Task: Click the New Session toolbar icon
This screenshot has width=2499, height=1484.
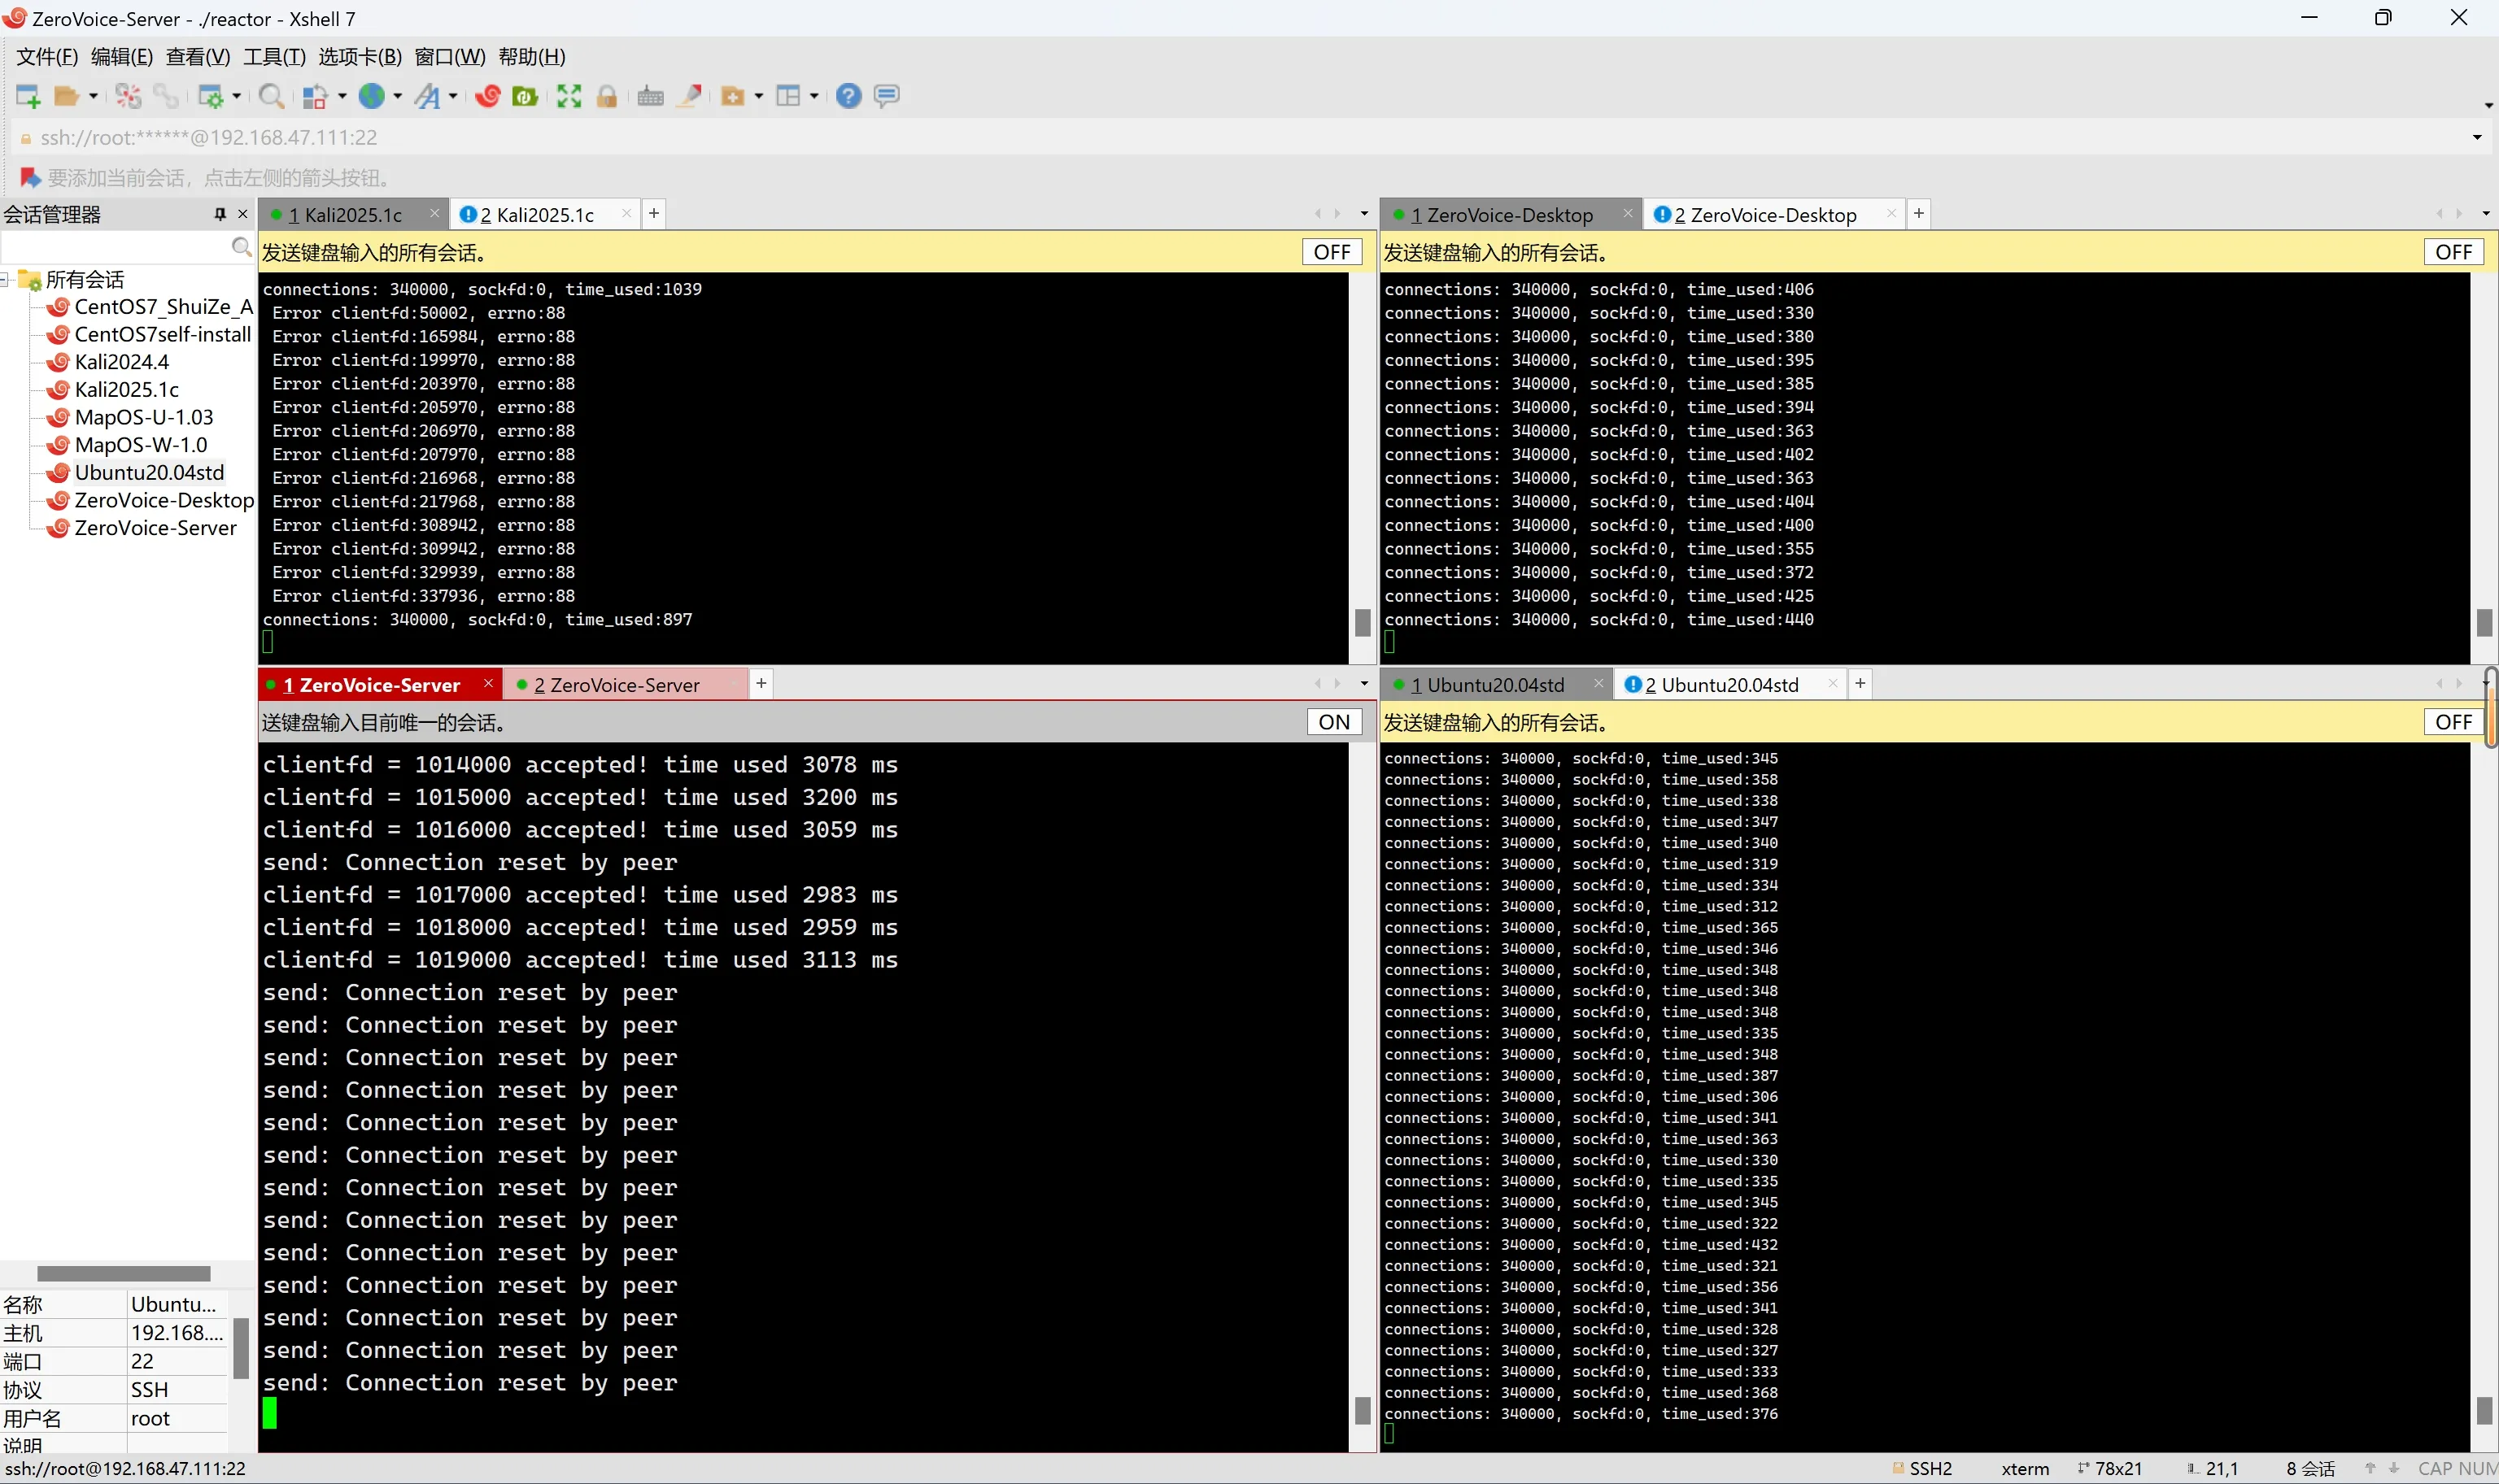Action: (x=27, y=96)
